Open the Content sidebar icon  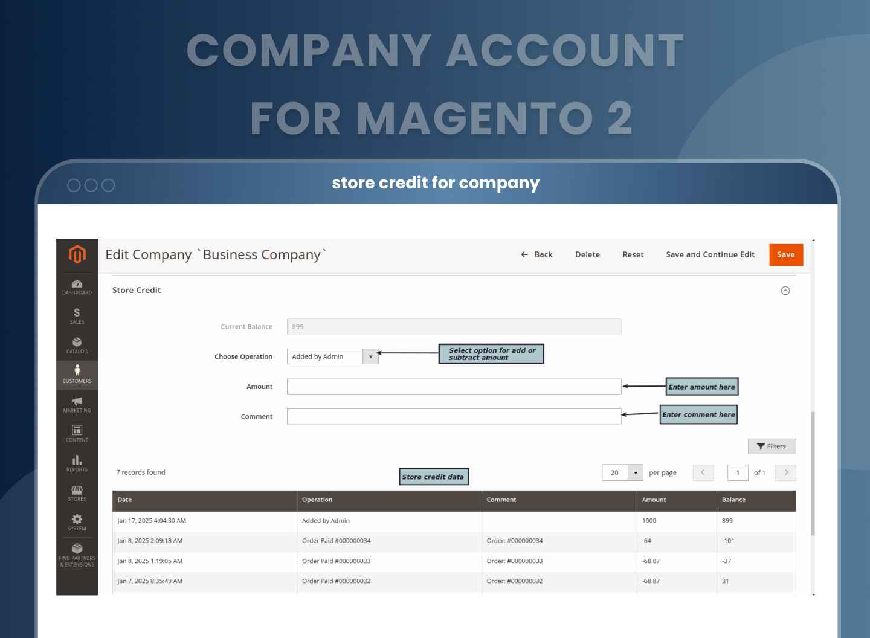click(77, 433)
